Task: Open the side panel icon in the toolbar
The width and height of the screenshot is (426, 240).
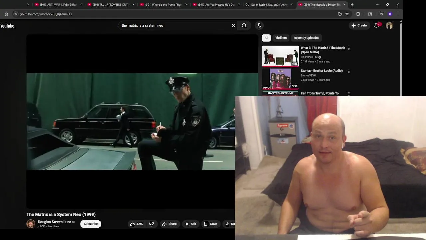Action: pos(370,14)
